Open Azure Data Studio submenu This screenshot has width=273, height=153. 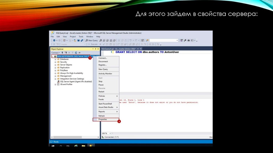coord(106,107)
